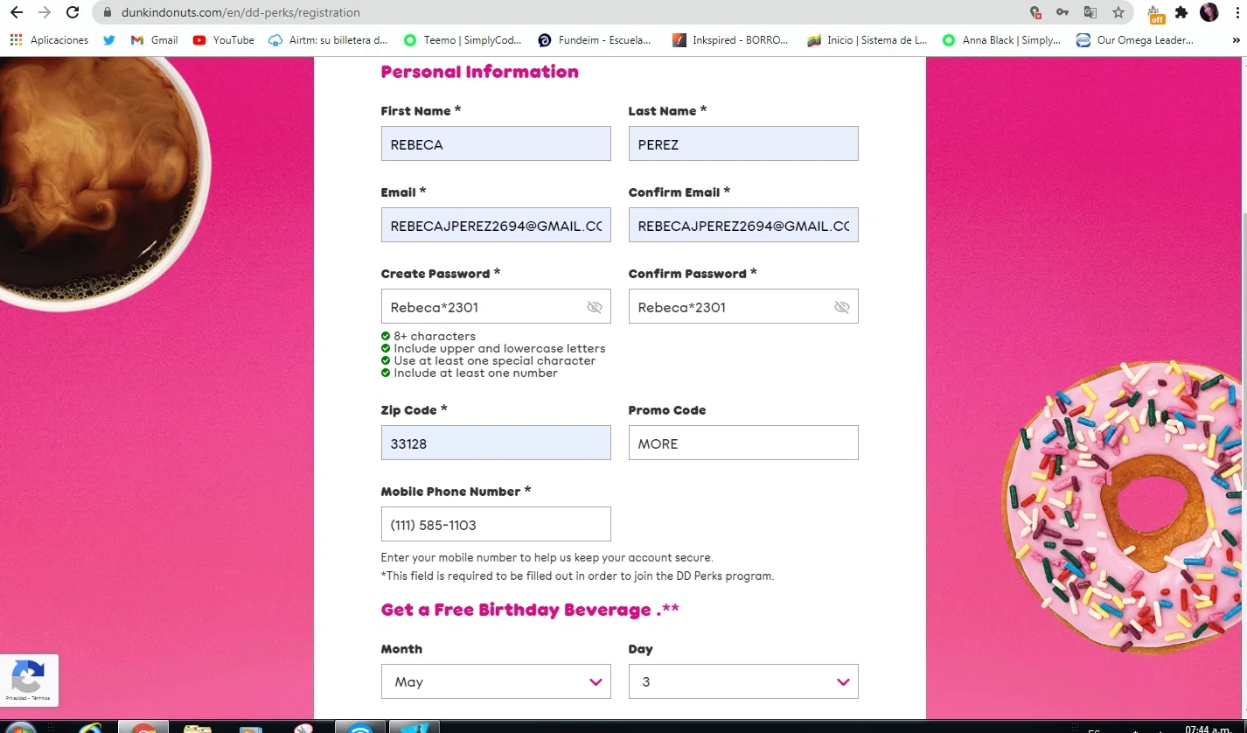Screen dimensions: 1247x733
Task: Toggle visibility of the Confirm Password
Action: (842, 307)
